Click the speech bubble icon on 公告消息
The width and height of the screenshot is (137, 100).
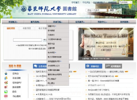[36, 66]
